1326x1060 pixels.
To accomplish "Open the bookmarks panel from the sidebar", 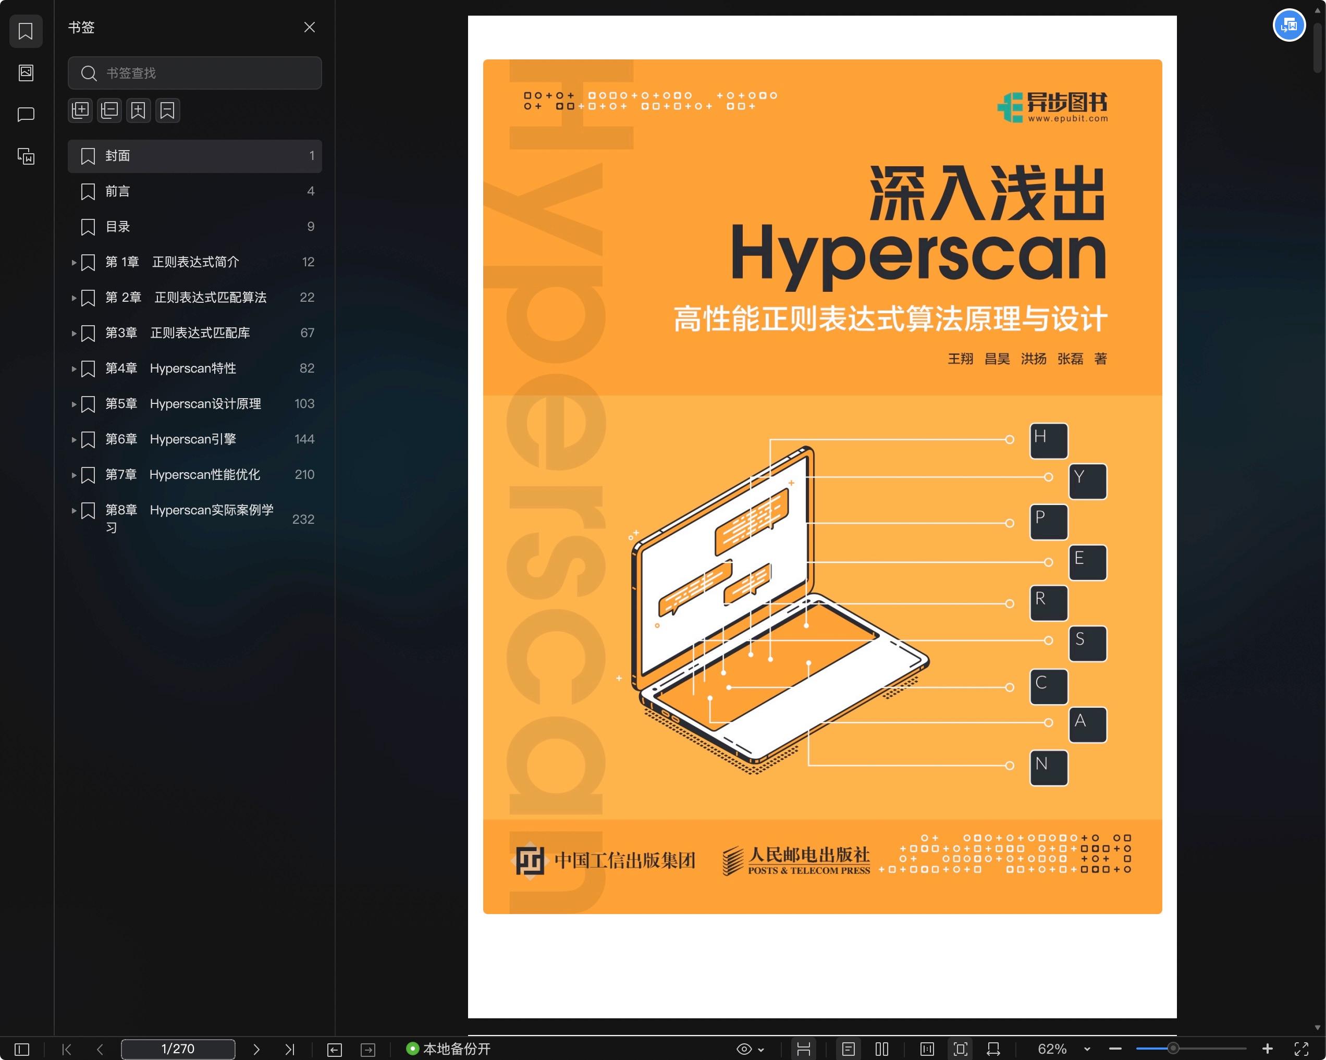I will coord(26,31).
